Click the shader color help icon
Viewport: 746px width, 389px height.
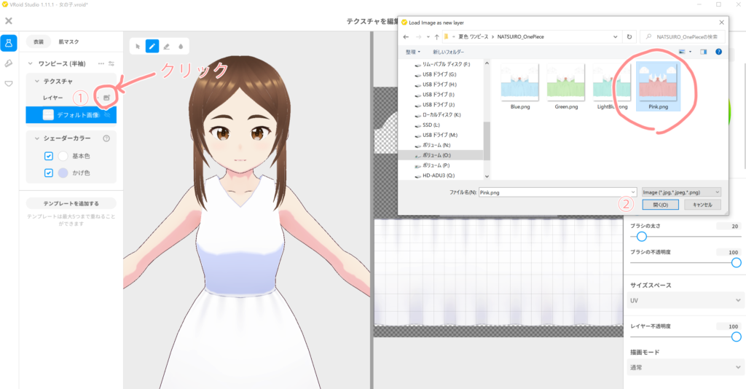(x=106, y=138)
